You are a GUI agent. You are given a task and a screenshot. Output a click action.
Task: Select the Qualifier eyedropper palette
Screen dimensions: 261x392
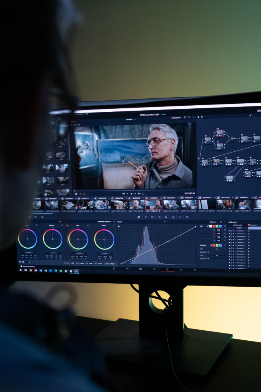point(146,217)
